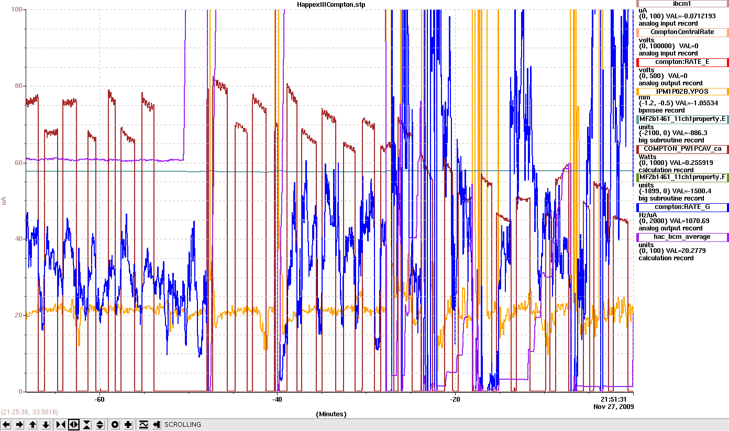
Task: Click the HappexIIICompton.stp title
Action: coord(331,4)
